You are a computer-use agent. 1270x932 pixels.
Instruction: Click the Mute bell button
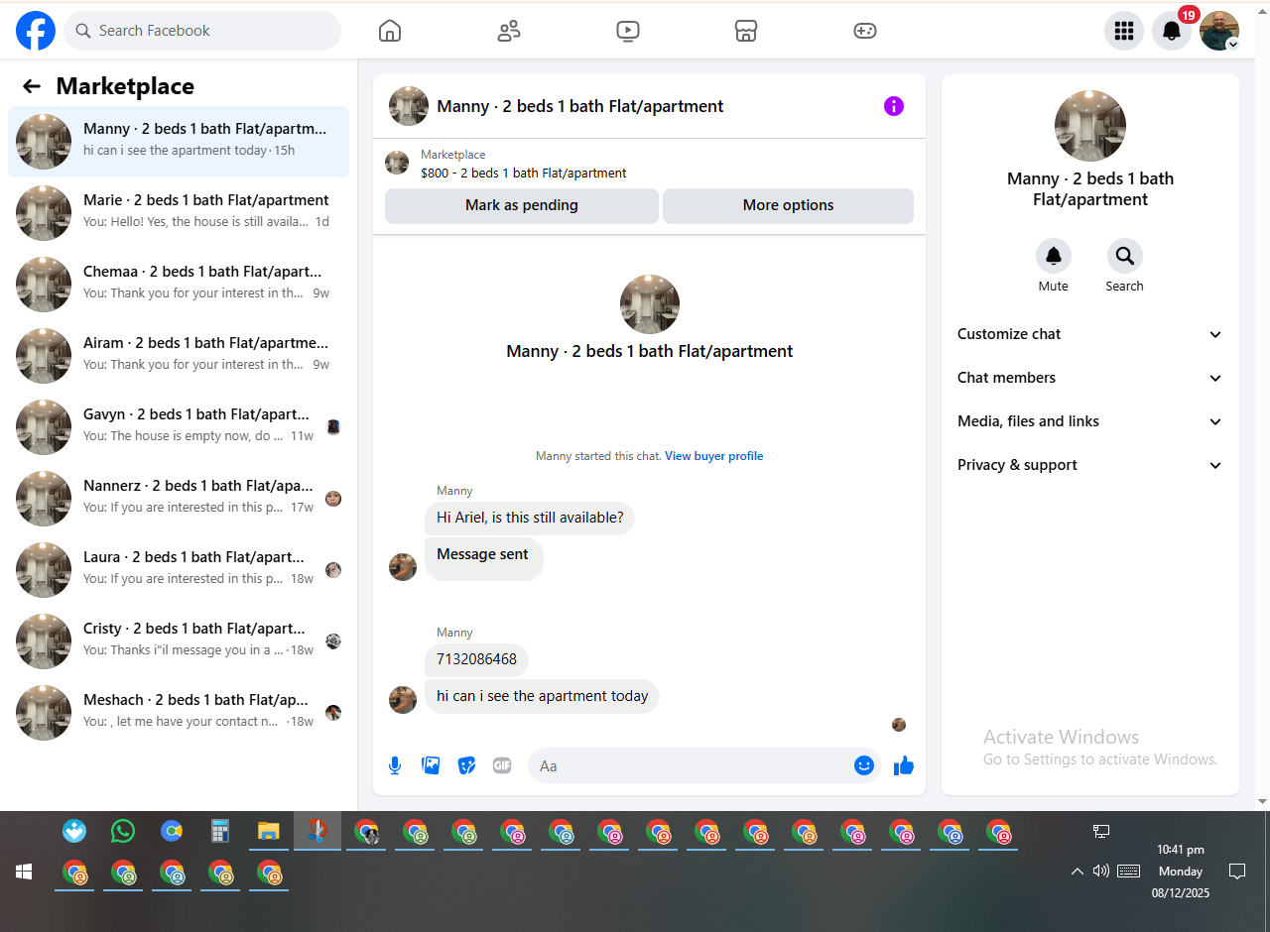click(x=1054, y=257)
